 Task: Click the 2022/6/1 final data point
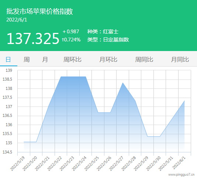(184, 101)
